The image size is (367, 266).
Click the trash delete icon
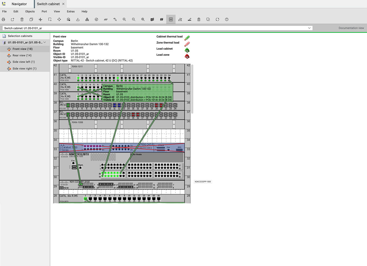(22, 19)
